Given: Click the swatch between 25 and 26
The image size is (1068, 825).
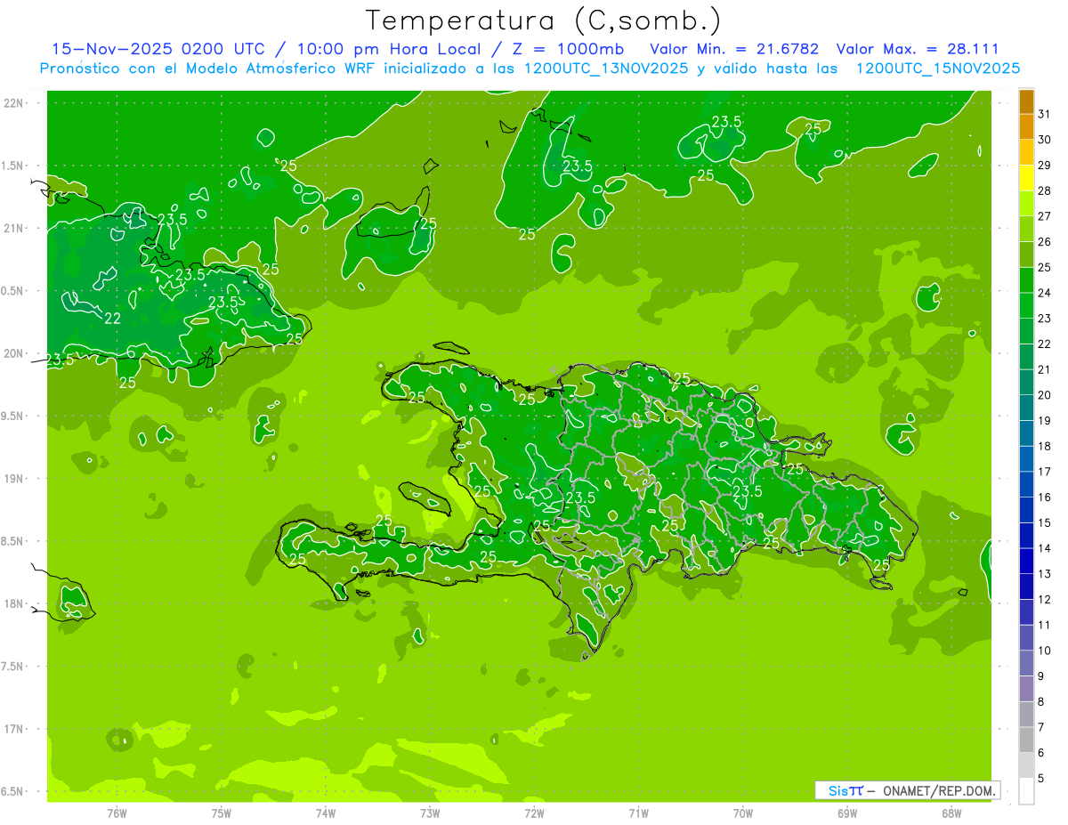Looking at the screenshot, I should point(1026,255).
